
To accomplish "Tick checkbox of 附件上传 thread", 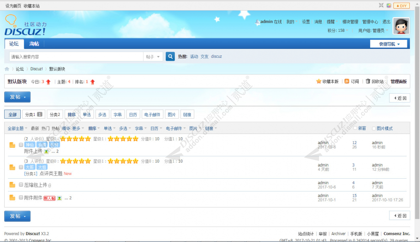I will (21, 145).
